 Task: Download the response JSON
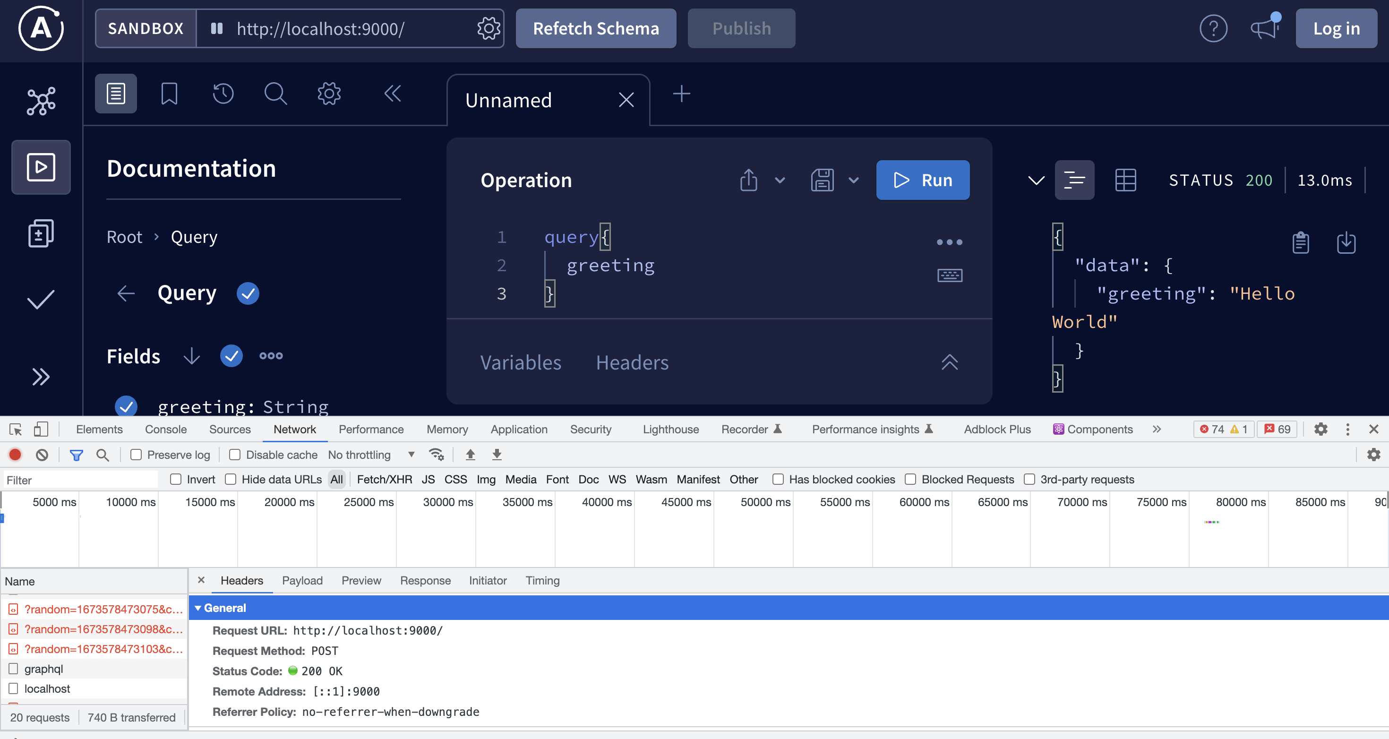tap(1346, 242)
